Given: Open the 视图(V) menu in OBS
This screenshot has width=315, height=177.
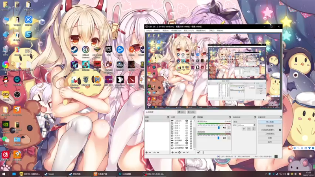Looking at the screenshot, I should click(165, 31).
